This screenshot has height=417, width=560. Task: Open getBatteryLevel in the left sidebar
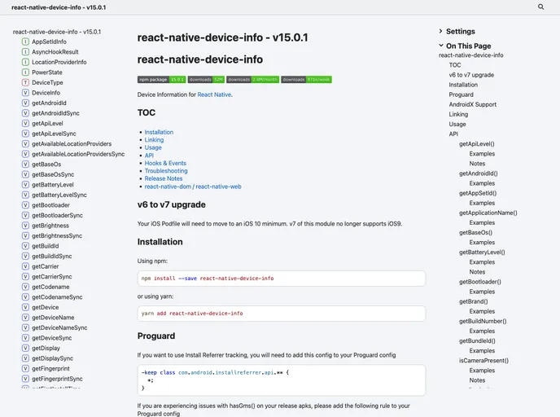[x=52, y=185]
